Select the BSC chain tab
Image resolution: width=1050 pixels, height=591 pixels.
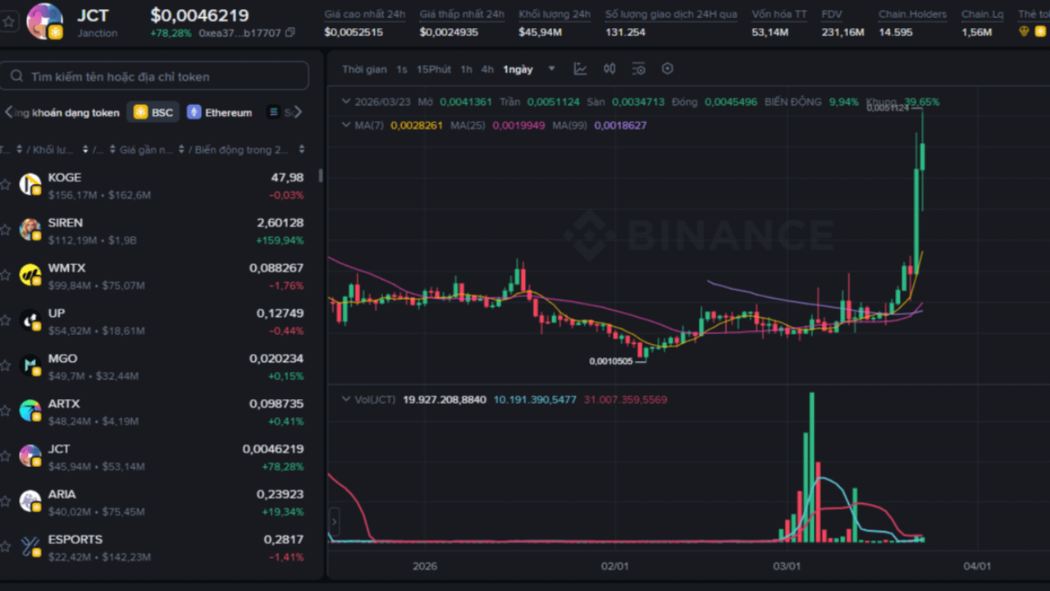tap(153, 112)
